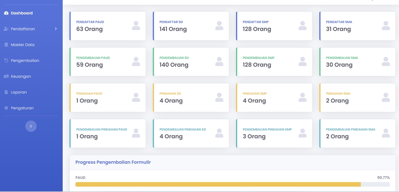Click the PENGEMBALIAN PAUD card title

93,58
